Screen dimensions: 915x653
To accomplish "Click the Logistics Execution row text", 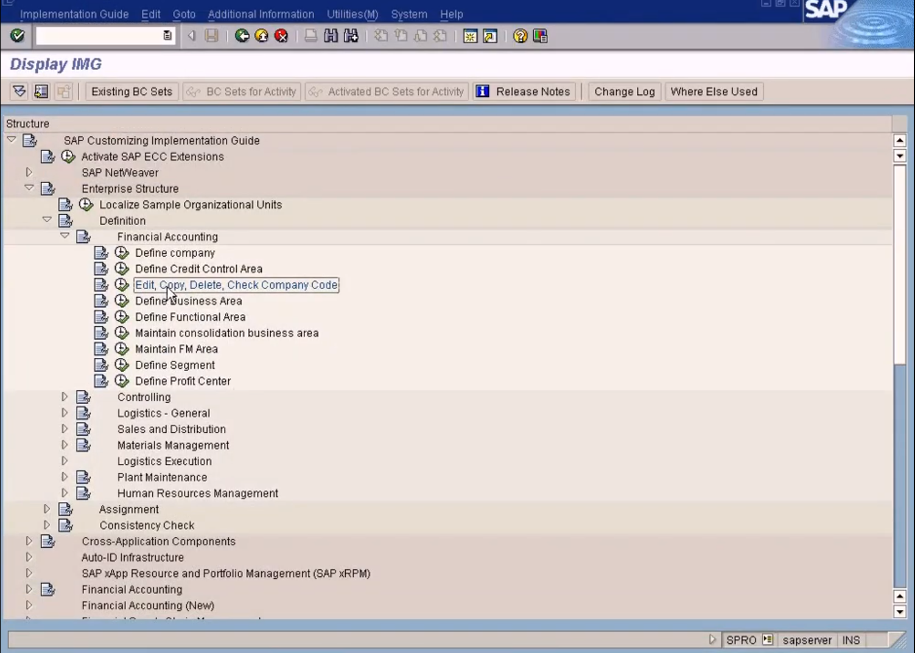I will click(164, 461).
